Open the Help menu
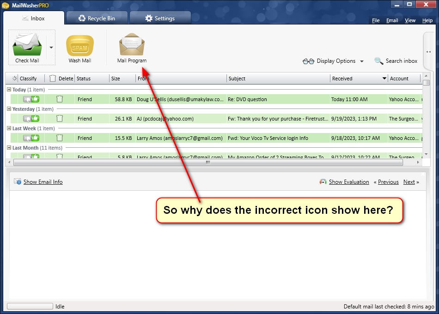439x314 pixels. [427, 20]
